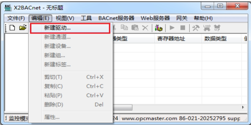The height and width of the screenshot is (125, 251).
Task: Click the copy toolbar icon
Action: coord(124,28)
